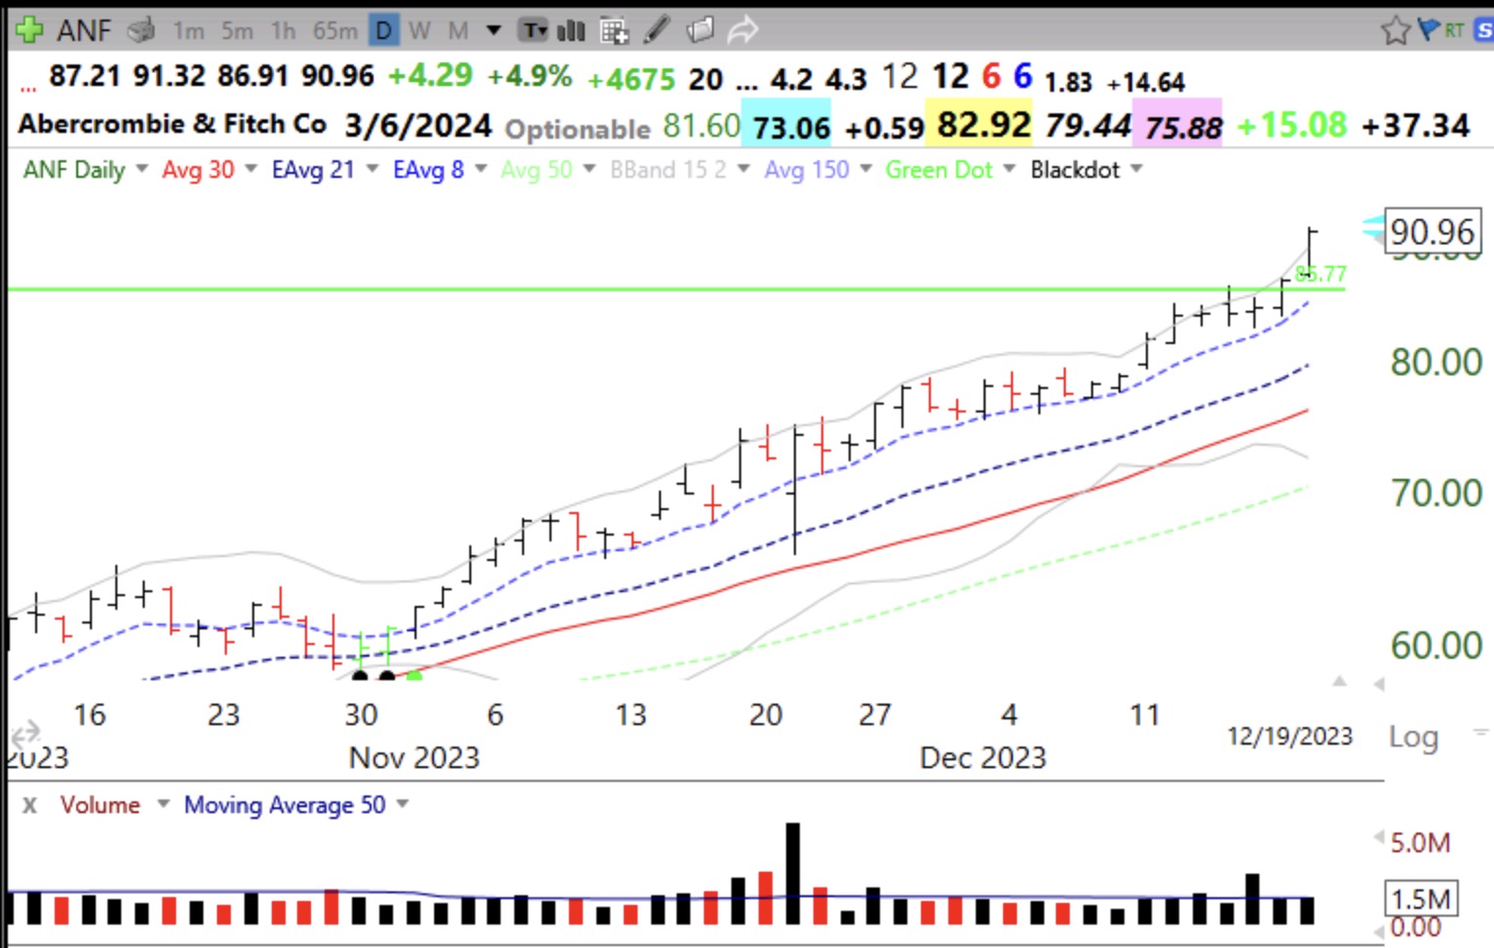Click the last price 90.96 in quote row

point(337,75)
